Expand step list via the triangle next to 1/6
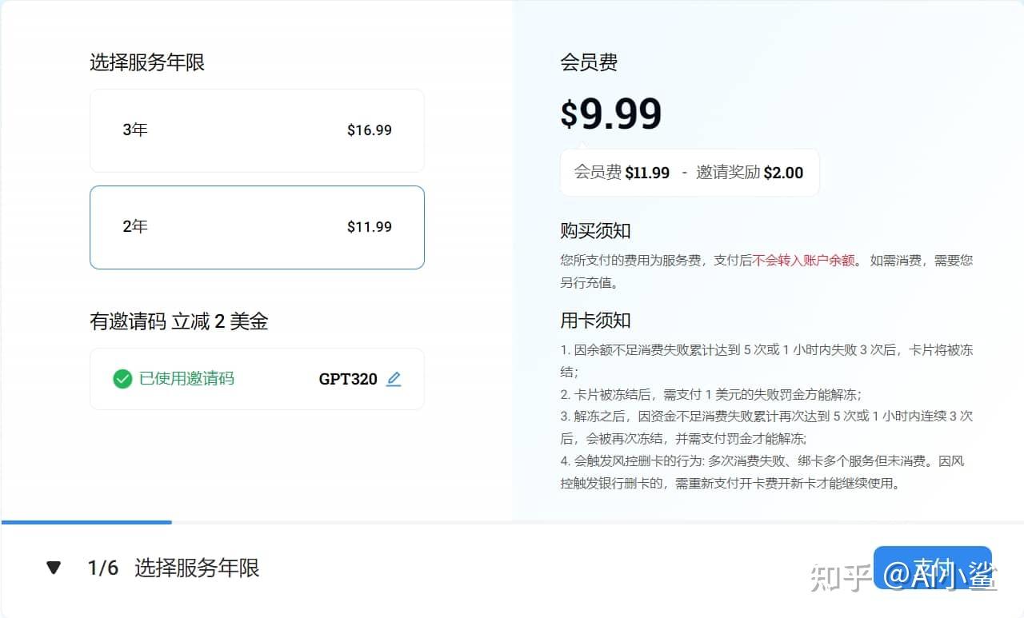 pos(53,567)
